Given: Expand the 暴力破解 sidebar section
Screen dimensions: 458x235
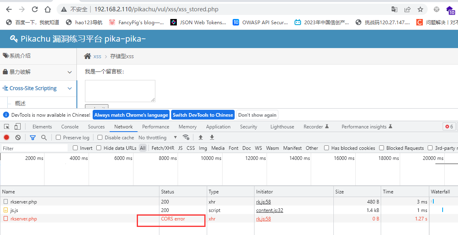Looking at the screenshot, I should tap(37, 72).
